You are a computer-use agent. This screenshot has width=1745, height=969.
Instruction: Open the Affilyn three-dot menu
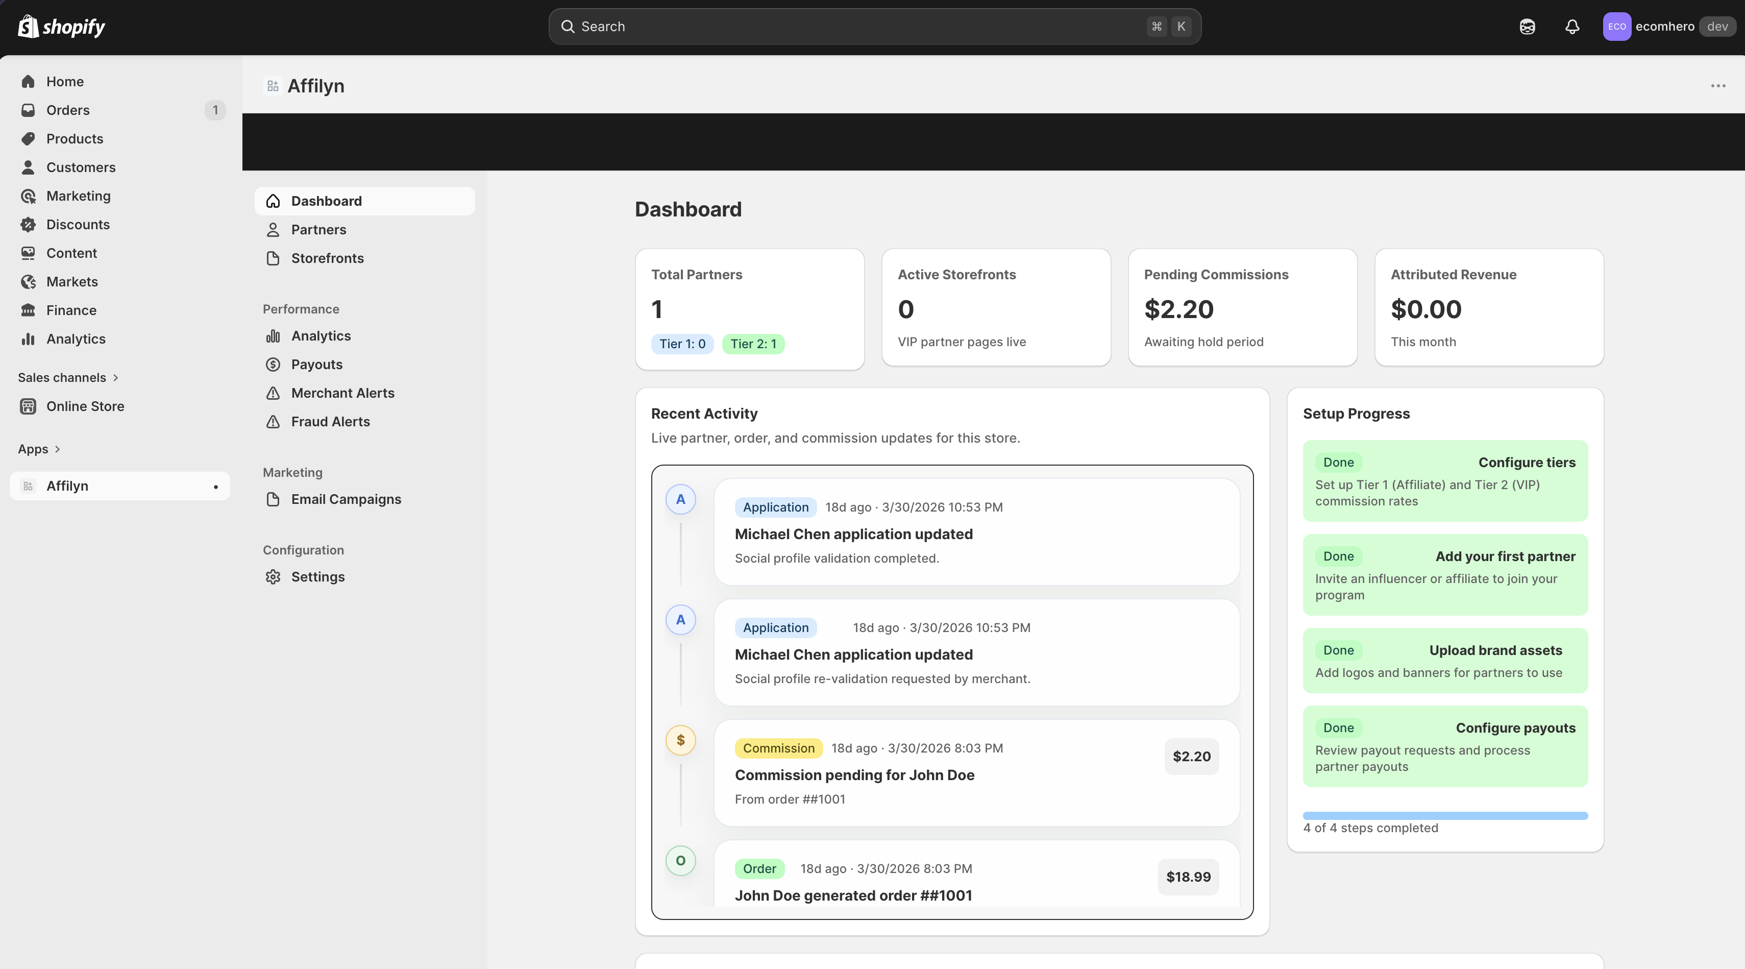1718,86
